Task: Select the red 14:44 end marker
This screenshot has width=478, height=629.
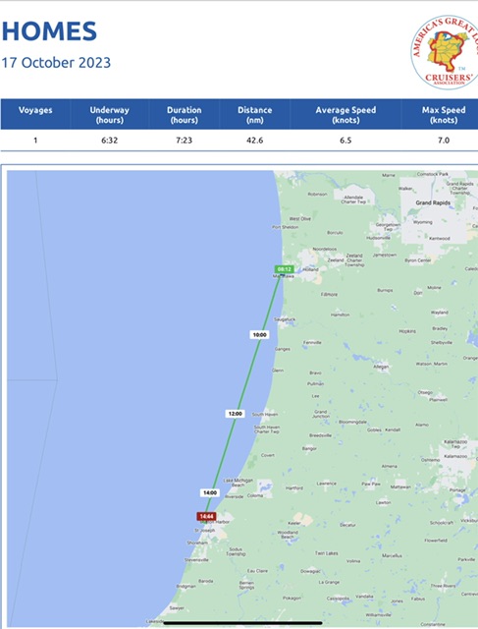Action: point(206,516)
